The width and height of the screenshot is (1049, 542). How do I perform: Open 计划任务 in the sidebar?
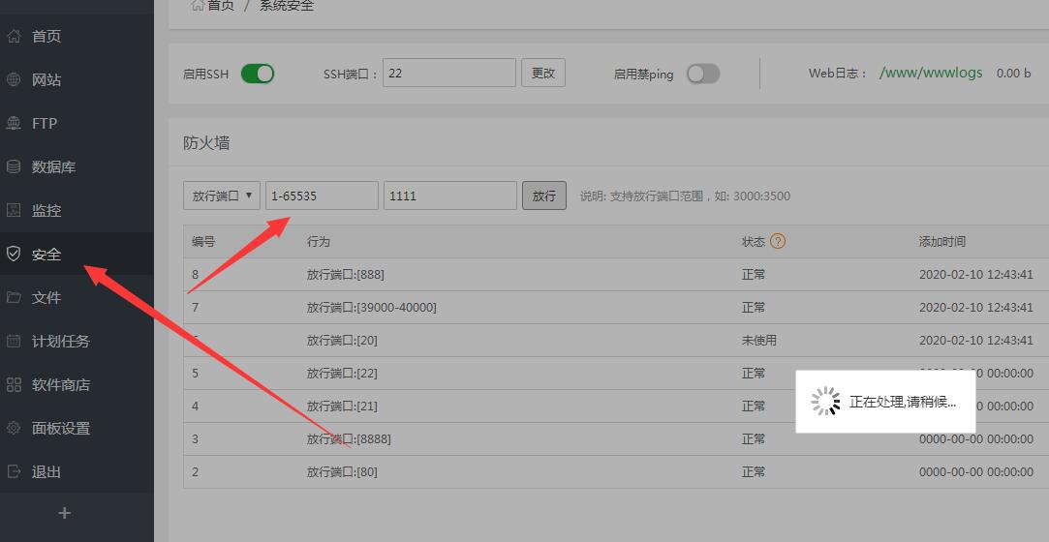pyautogui.click(x=60, y=342)
